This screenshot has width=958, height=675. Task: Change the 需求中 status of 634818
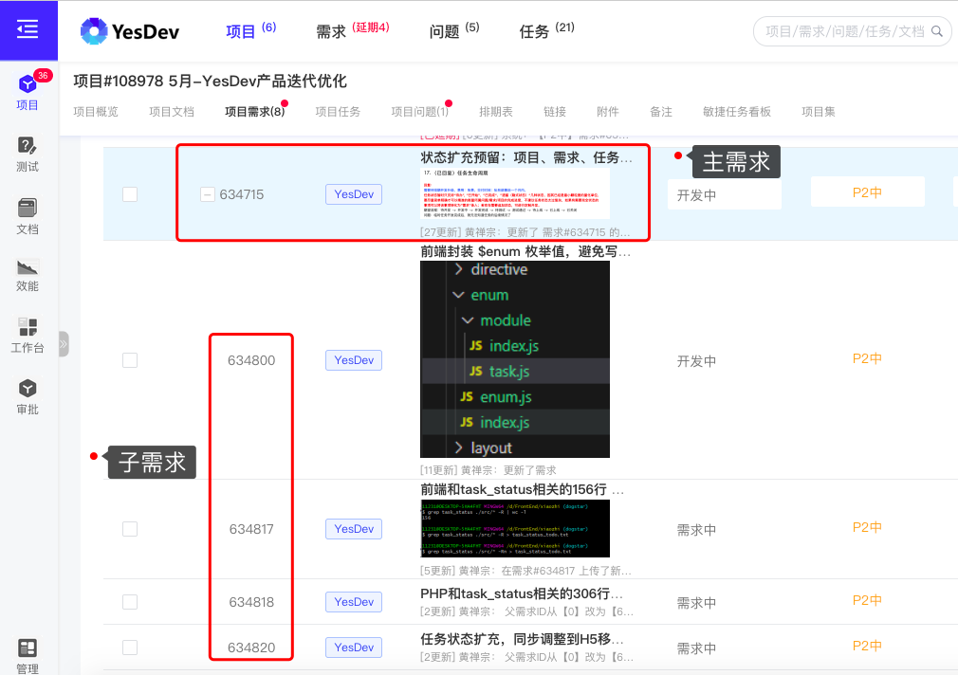[x=696, y=603]
